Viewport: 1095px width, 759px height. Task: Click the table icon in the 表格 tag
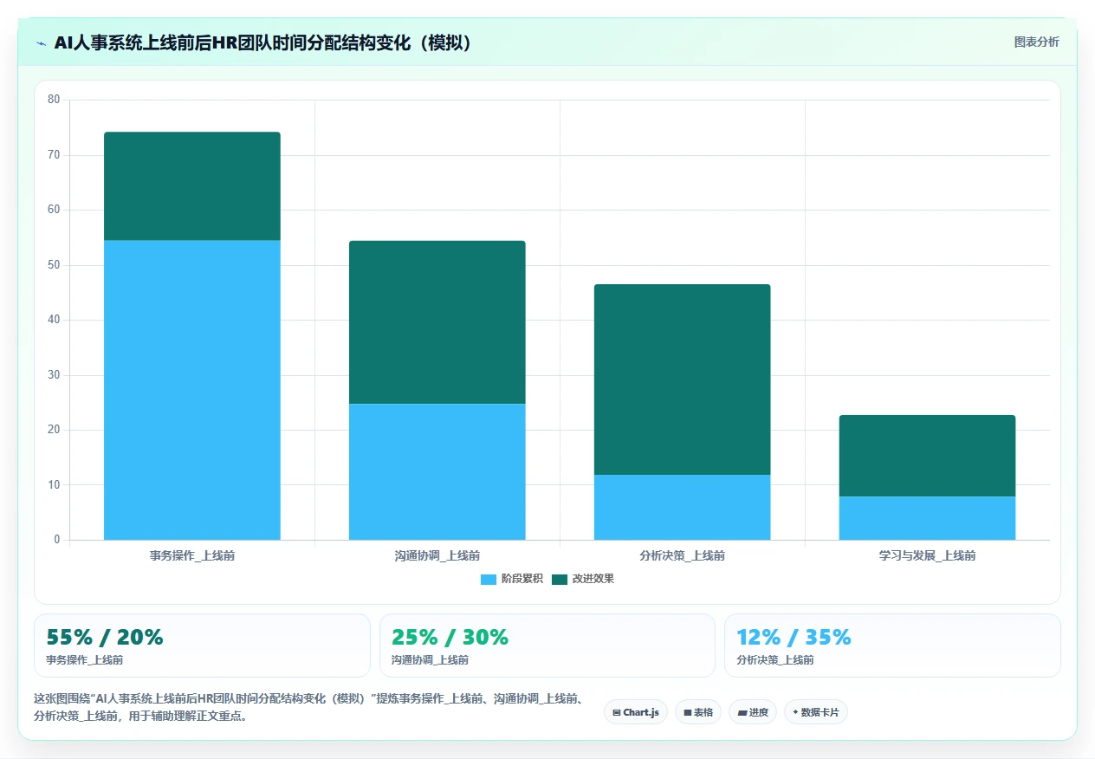pyautogui.click(x=688, y=712)
